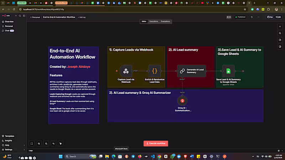Reset canvas zoom with undo-arrow icon
The width and height of the screenshot is (285, 160).
pos(53,144)
